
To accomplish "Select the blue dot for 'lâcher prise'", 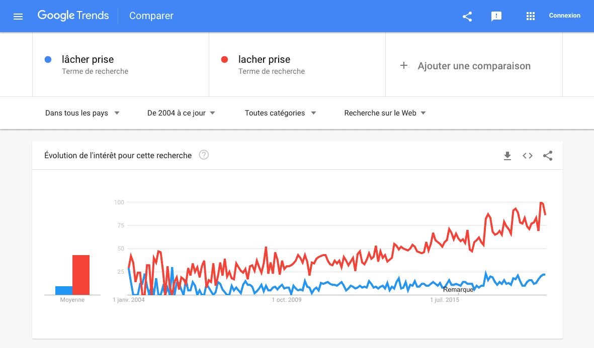I will point(48,59).
